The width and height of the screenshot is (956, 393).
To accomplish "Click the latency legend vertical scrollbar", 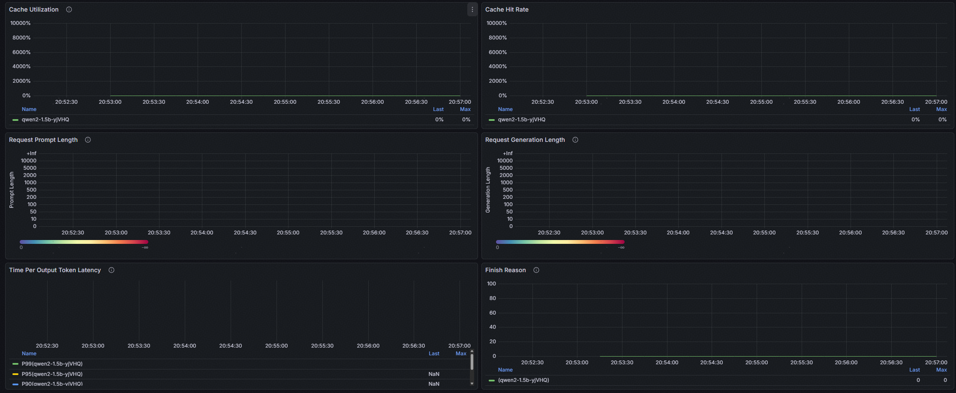I will pos(472,363).
